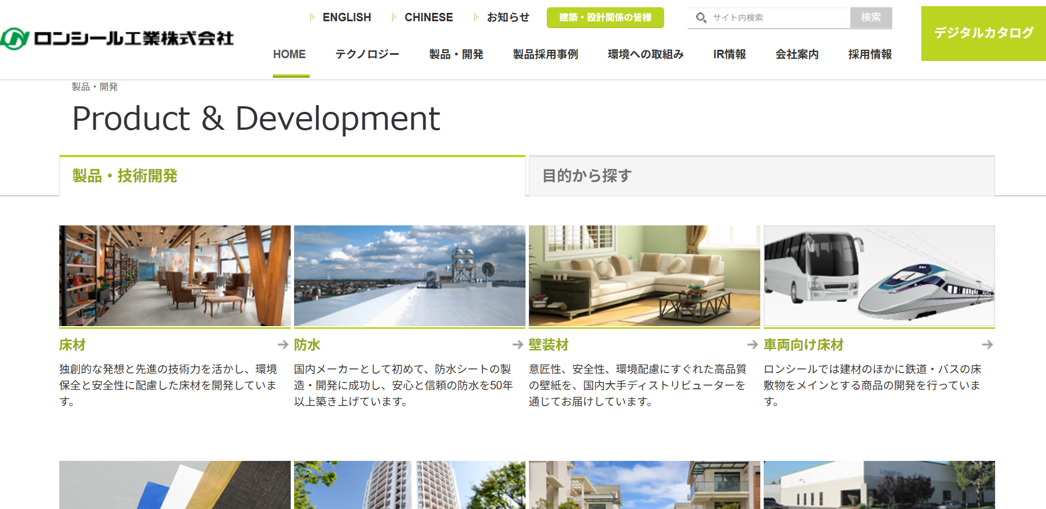The height and width of the screenshot is (509, 1046).
Task: Open 採用情報 in main navigation
Action: 870,54
